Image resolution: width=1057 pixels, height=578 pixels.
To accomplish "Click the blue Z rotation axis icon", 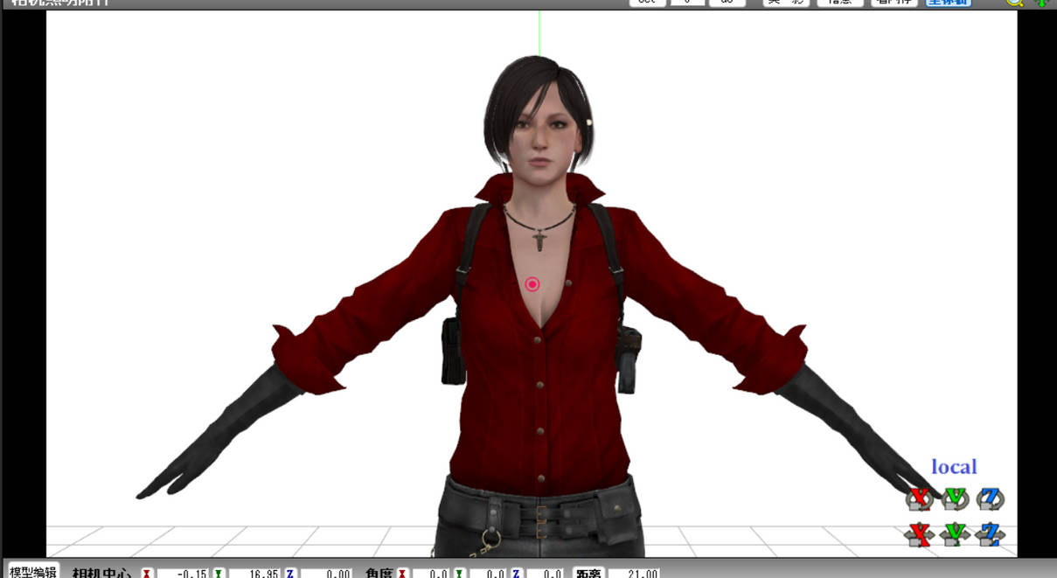I will [x=991, y=499].
